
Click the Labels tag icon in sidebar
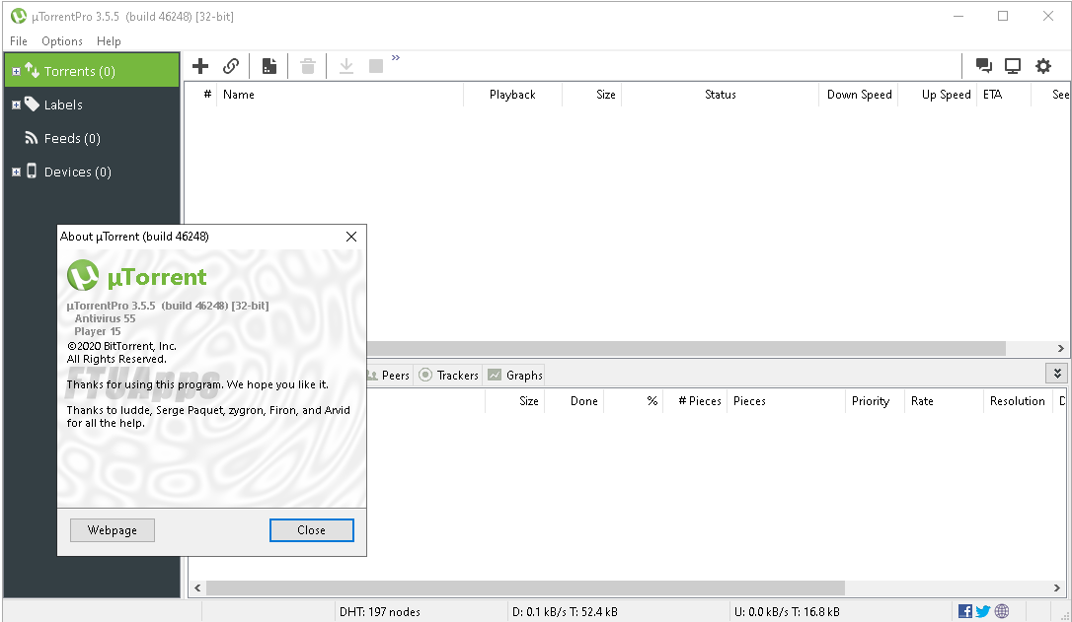point(33,104)
